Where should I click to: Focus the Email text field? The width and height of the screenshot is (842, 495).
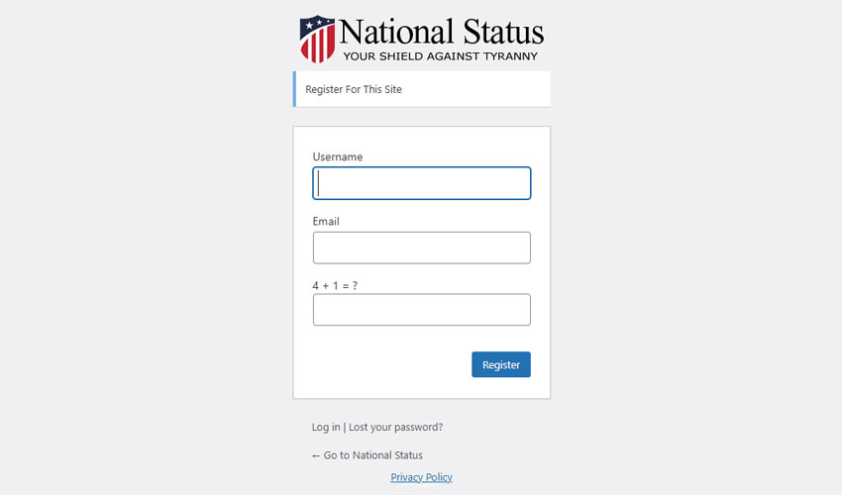point(422,247)
